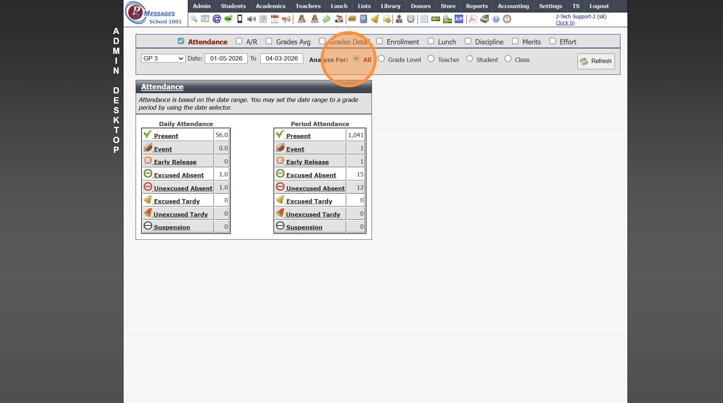Image resolution: width=723 pixels, height=403 pixels.
Task: Open the GP 3 grade period dropdown
Action: [x=163, y=58]
